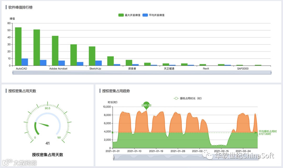Select the 天正暖通 axis label
The image size is (283, 168).
pyautogui.click(x=169, y=69)
